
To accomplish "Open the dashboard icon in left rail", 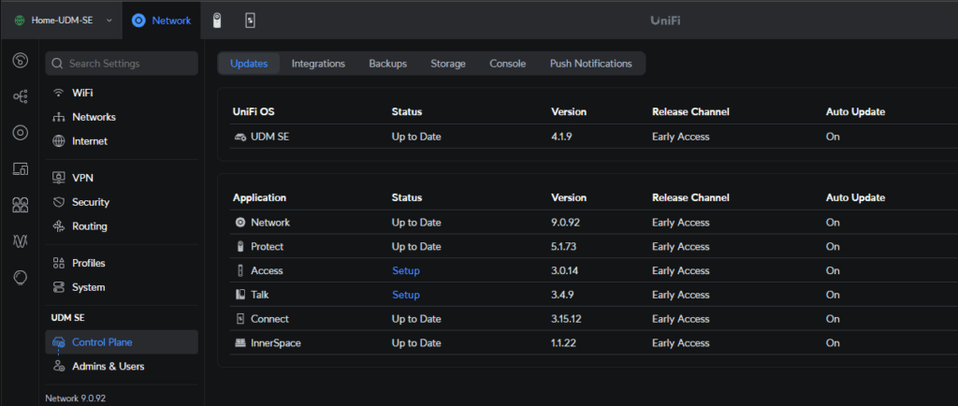I will [x=21, y=60].
